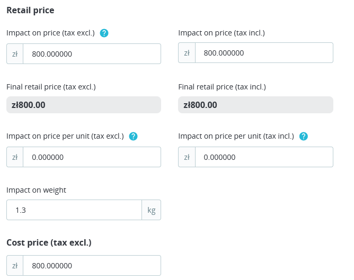This screenshot has height=280, width=354.
Task: Click Final retail price (tax incl.) value box
Action: (x=255, y=105)
